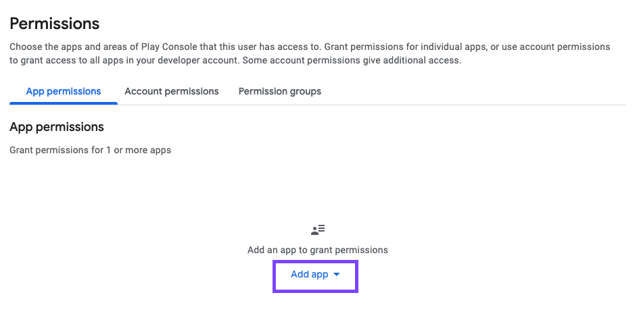Select the App permissions tab

point(64,91)
